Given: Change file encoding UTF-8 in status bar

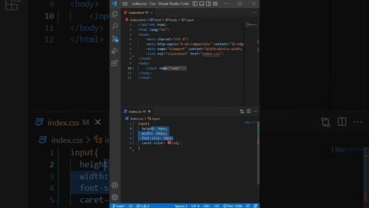Looking at the screenshot, I should (x=195, y=206).
